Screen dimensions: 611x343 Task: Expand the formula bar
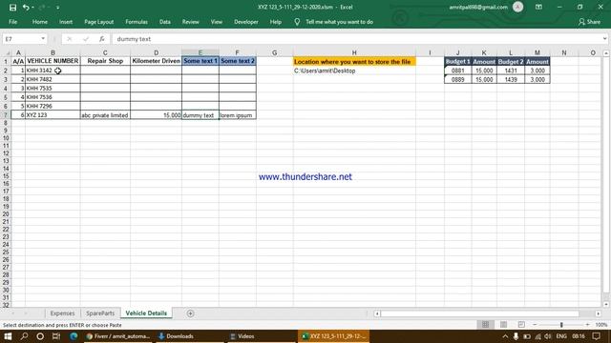pyautogui.click(x=604, y=39)
